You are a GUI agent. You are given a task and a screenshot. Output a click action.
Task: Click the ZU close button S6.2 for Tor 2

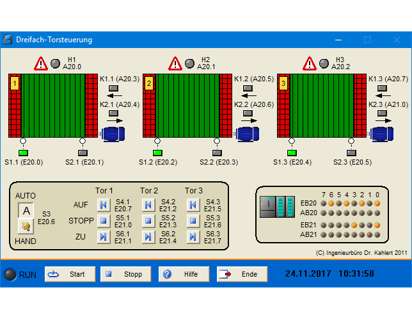tap(148, 237)
